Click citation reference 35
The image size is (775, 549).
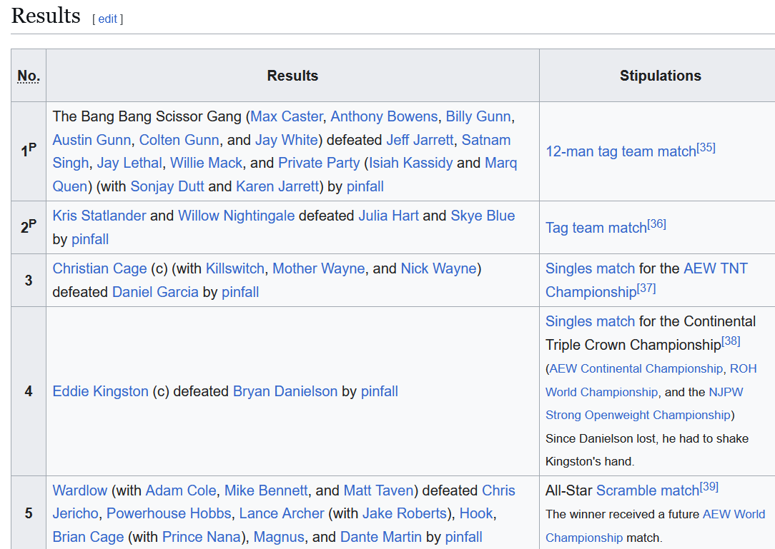[x=706, y=147]
